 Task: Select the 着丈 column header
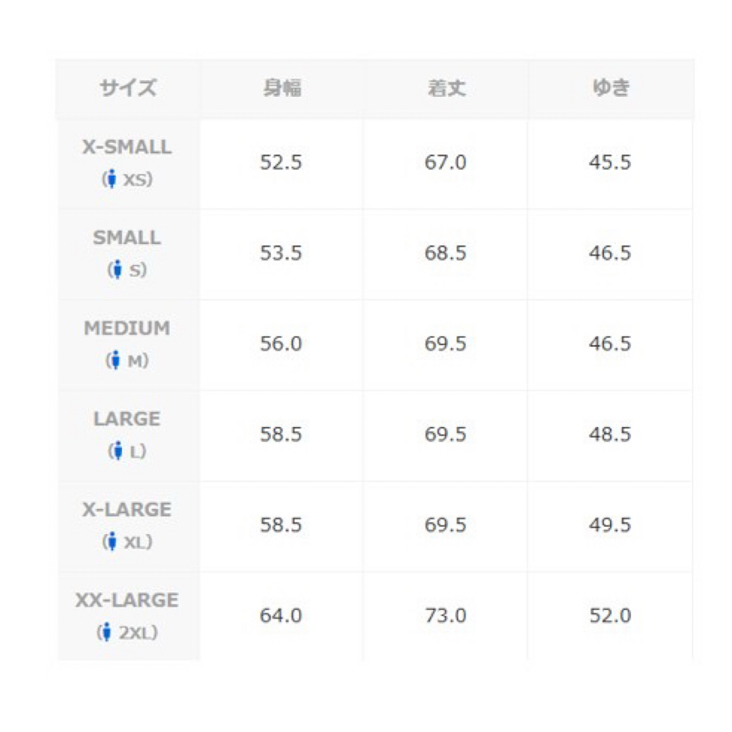(x=446, y=88)
